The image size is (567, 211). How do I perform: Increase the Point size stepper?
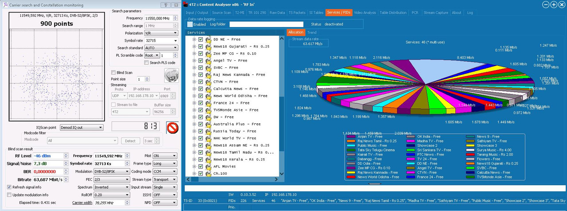tap(147, 78)
